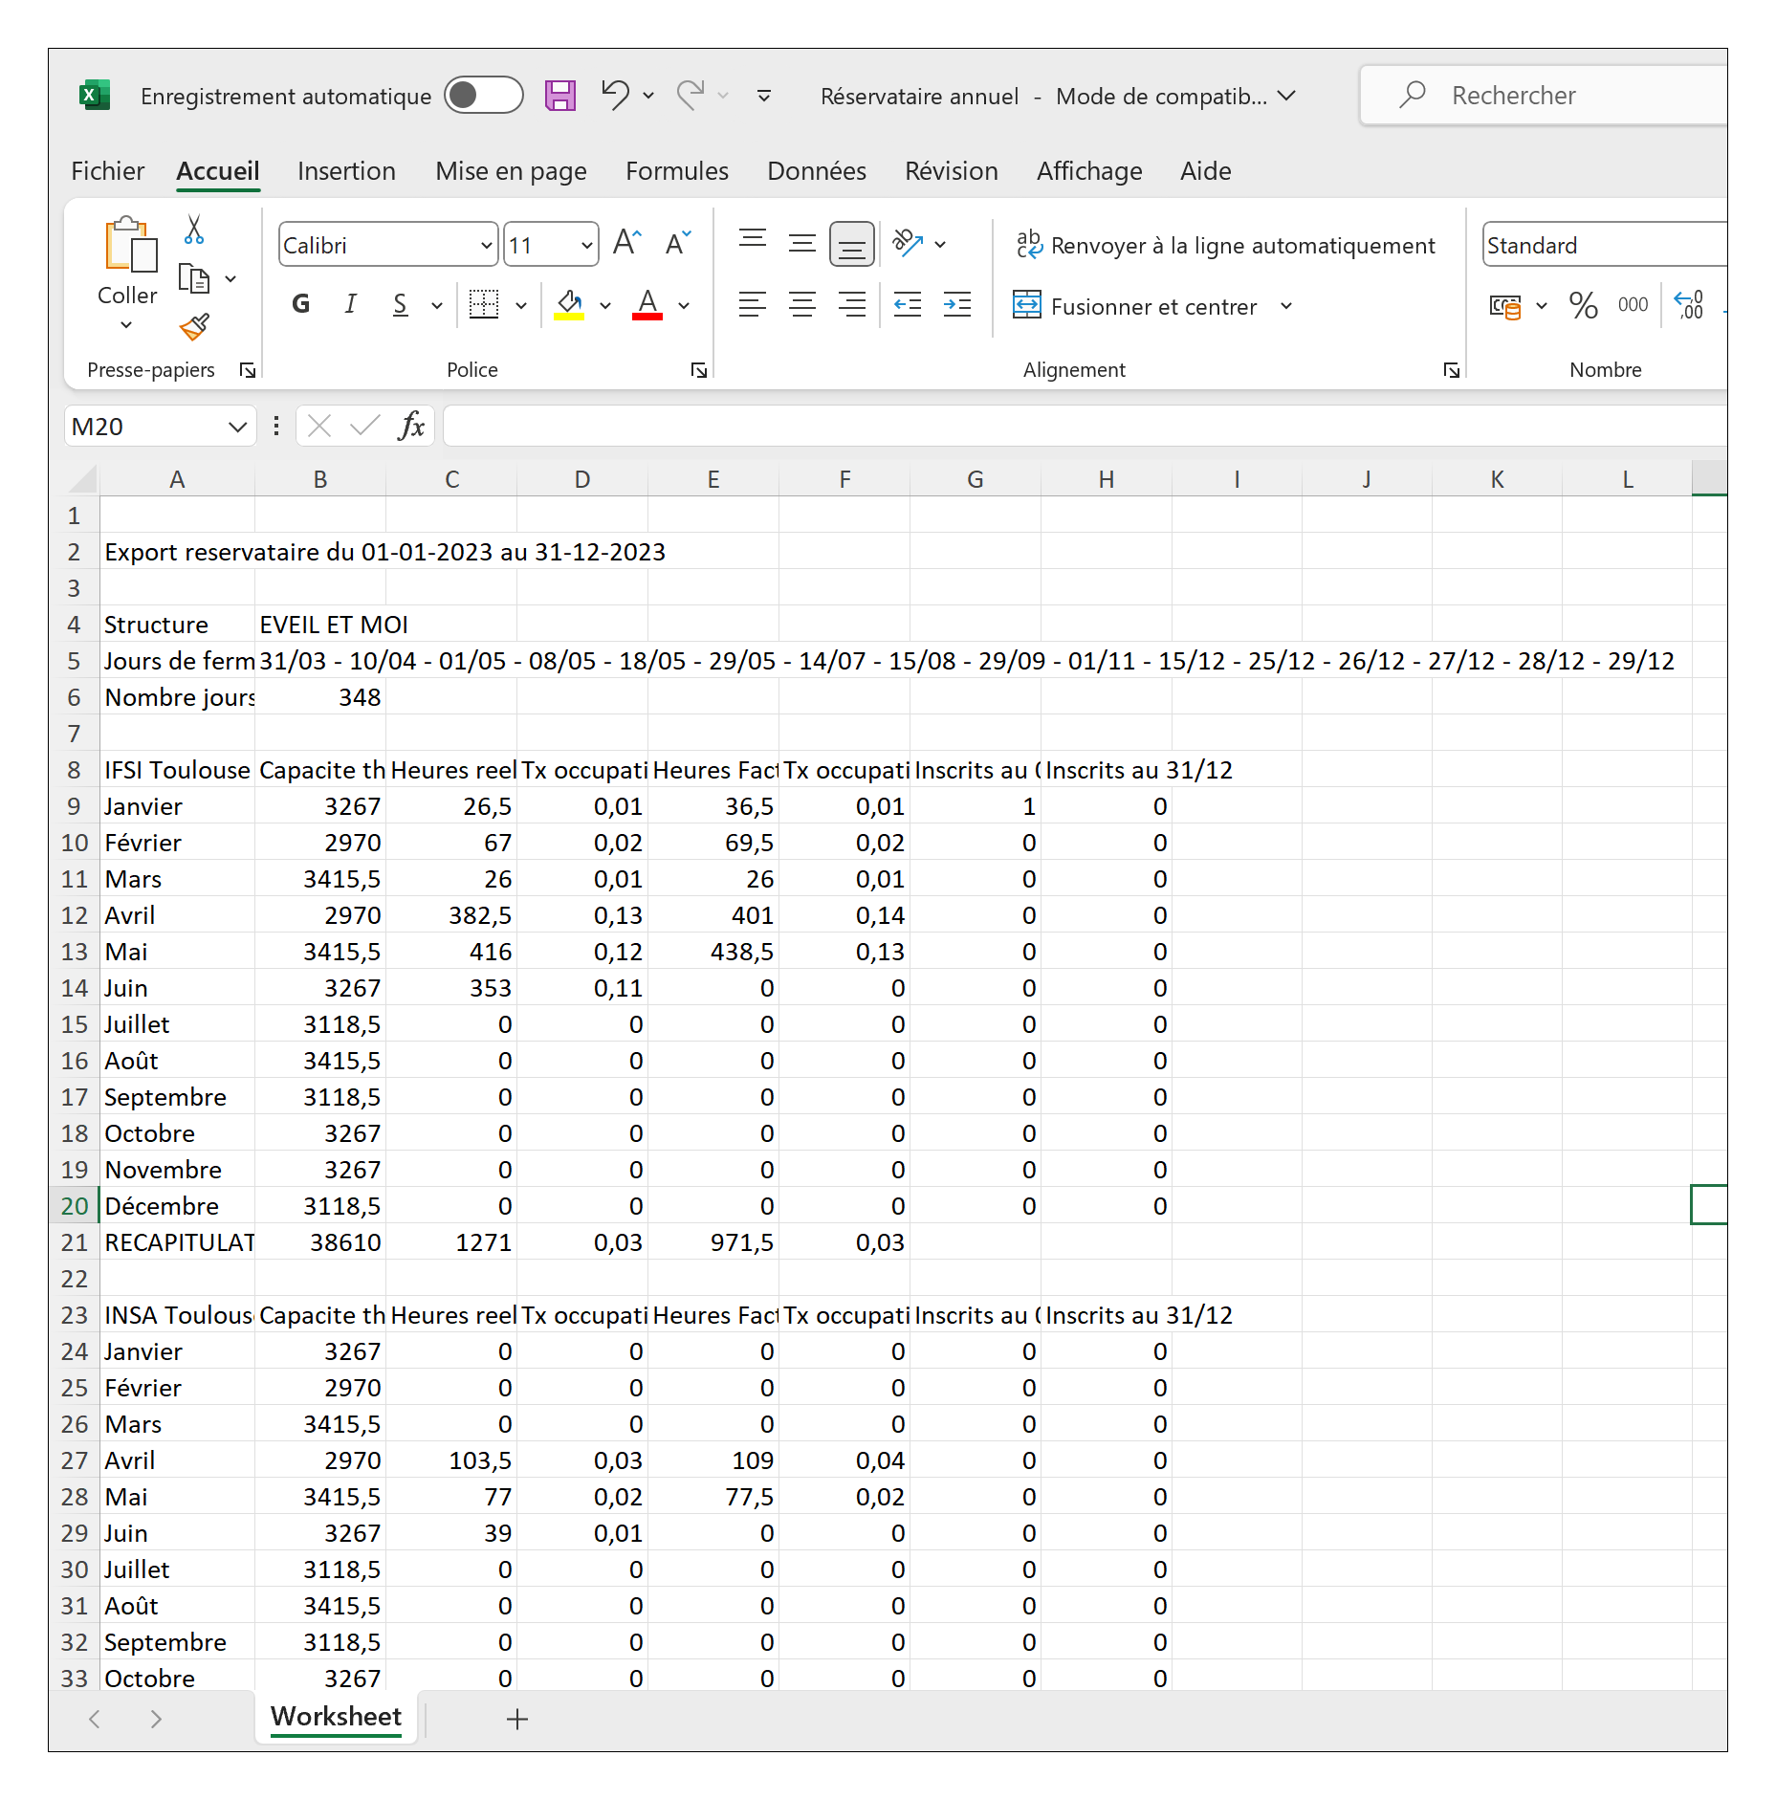Switch to the Mise en page tab
This screenshot has height=1800, width=1776.
pyautogui.click(x=511, y=171)
